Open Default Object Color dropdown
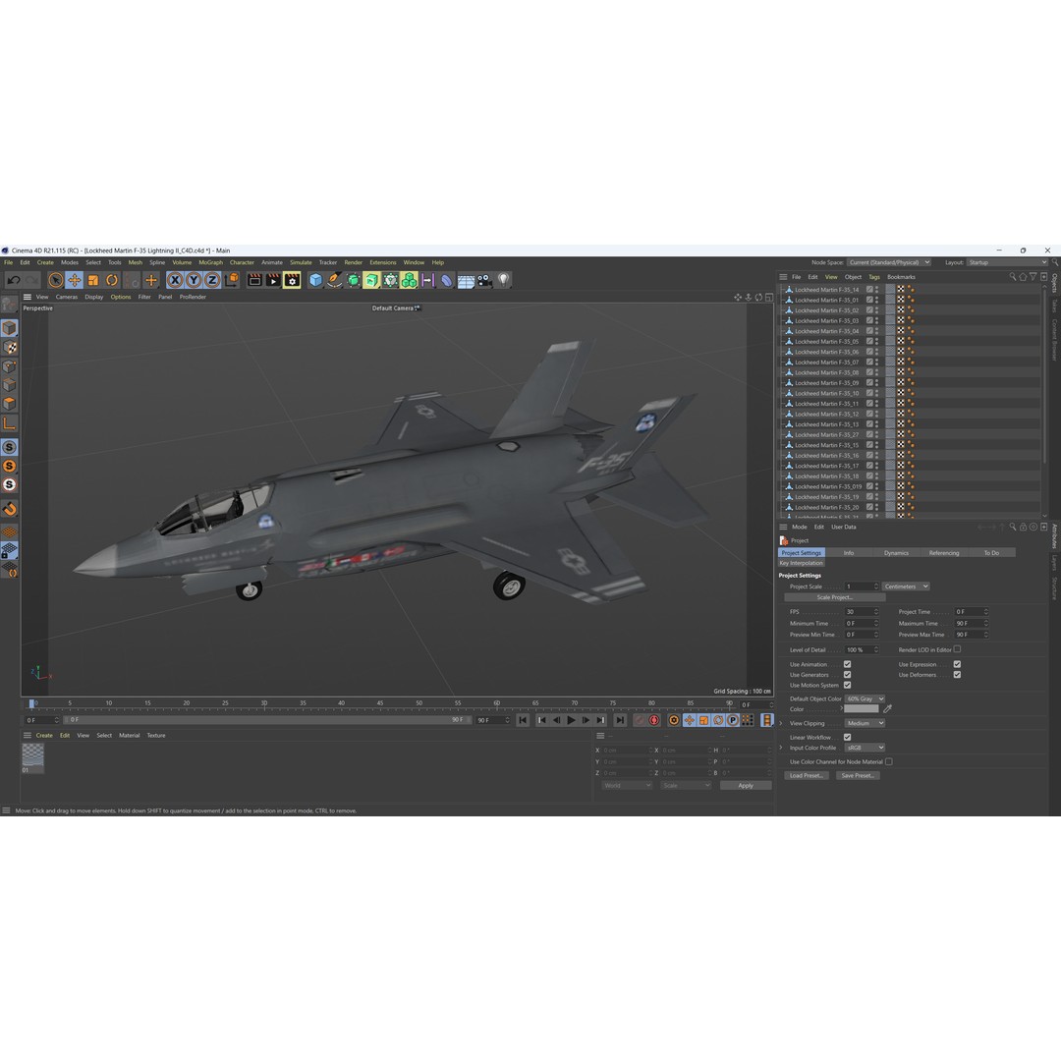The height and width of the screenshot is (1061, 1061). tap(865, 698)
